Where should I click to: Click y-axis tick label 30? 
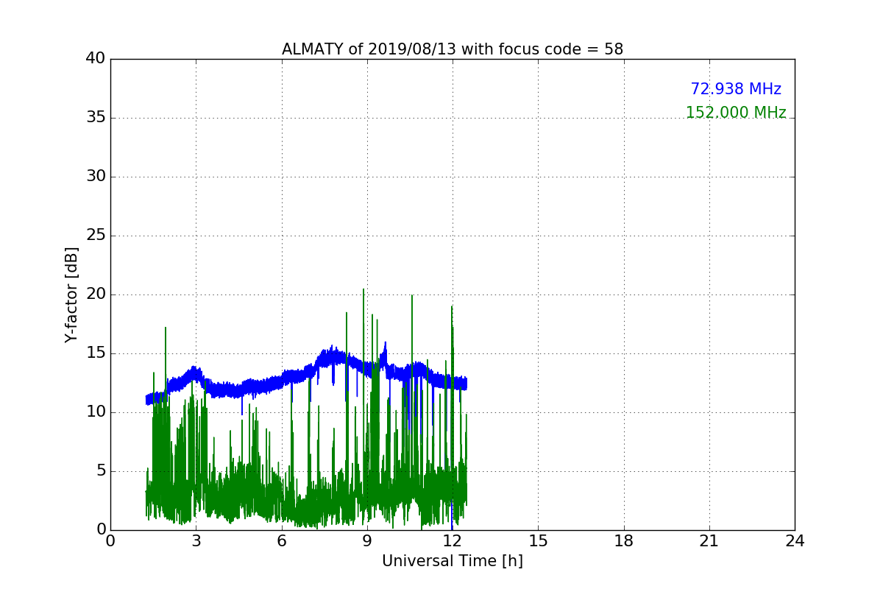tap(96, 177)
